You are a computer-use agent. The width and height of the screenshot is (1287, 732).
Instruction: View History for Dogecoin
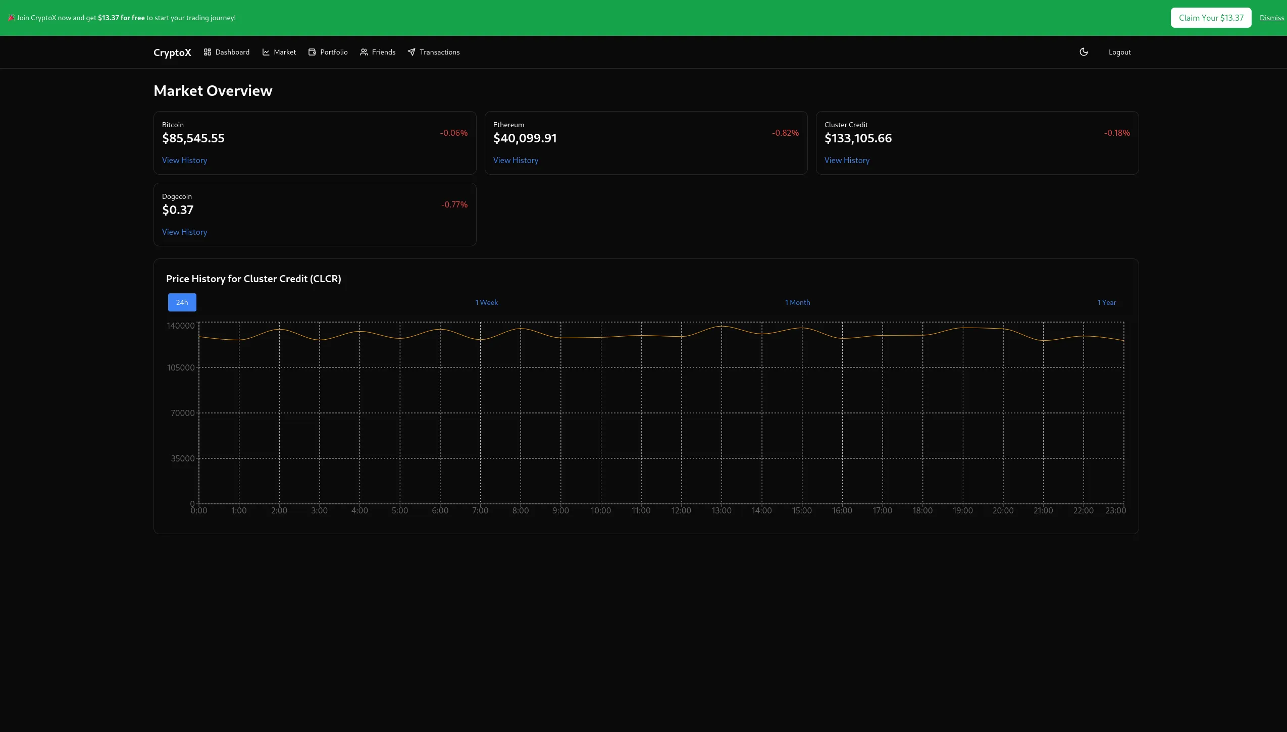click(x=184, y=232)
